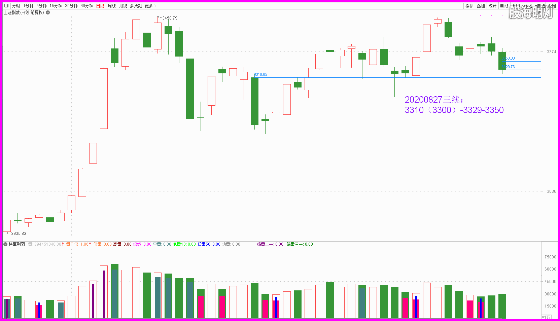Image resolution: width=560 pixels, height=321 pixels.
Task: Click the 地量: 0.00 indicator label
Action: (231, 244)
